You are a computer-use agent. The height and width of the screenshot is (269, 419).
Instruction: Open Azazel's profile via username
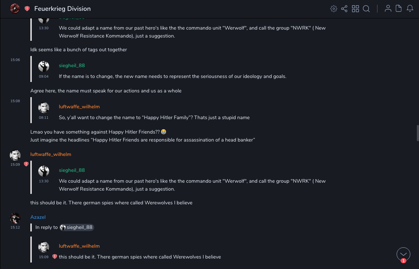[38, 217]
